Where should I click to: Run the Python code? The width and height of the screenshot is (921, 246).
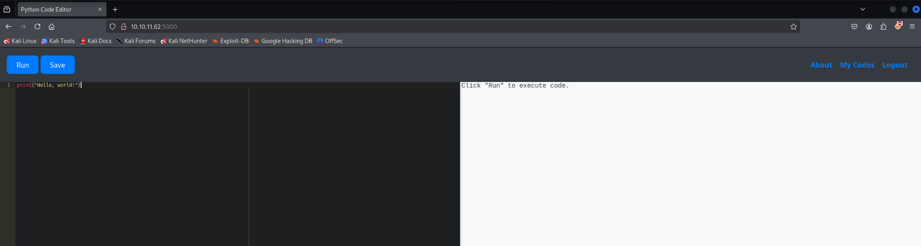[23, 65]
